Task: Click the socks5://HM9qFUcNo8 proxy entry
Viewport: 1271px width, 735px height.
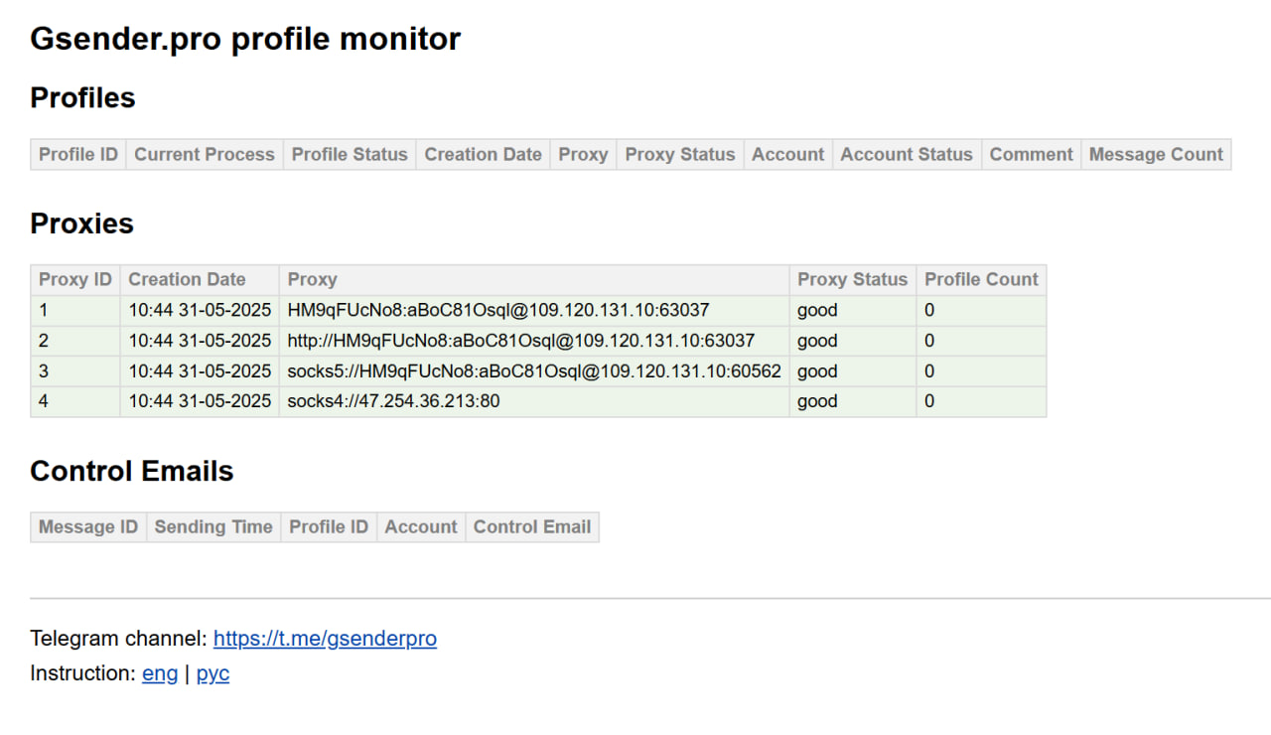Action: 534,371
